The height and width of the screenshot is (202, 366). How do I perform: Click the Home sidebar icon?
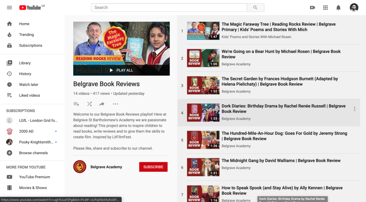(9, 24)
